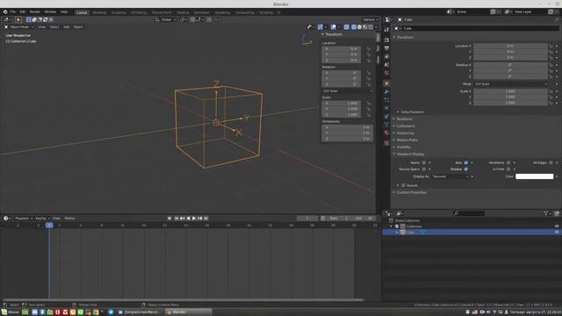Open the Help menu

coord(64,11)
